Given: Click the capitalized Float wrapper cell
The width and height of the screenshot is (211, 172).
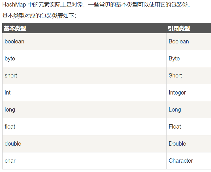Looking at the screenshot, I should [175, 127].
